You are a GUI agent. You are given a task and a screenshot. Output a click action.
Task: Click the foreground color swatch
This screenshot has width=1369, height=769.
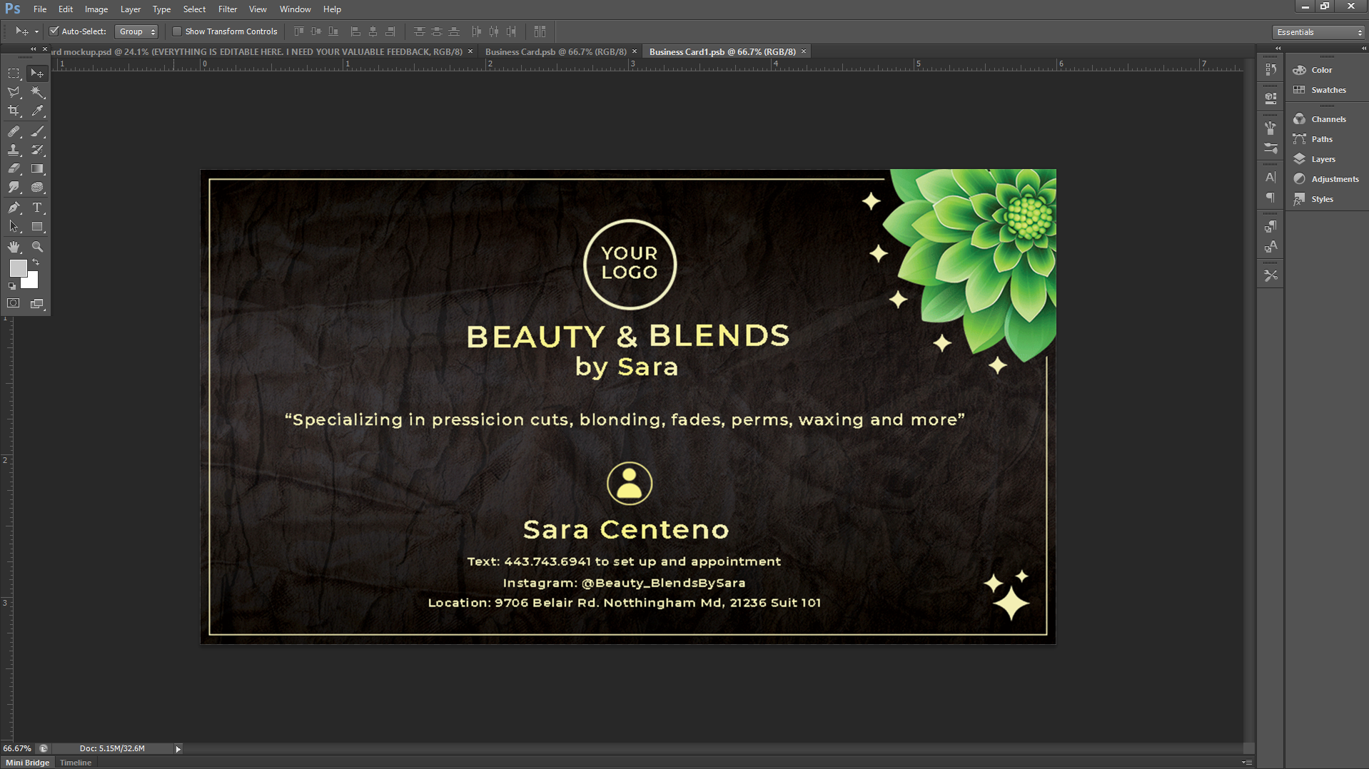tap(18, 268)
